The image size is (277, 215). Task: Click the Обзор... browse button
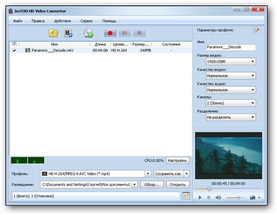tap(152, 185)
